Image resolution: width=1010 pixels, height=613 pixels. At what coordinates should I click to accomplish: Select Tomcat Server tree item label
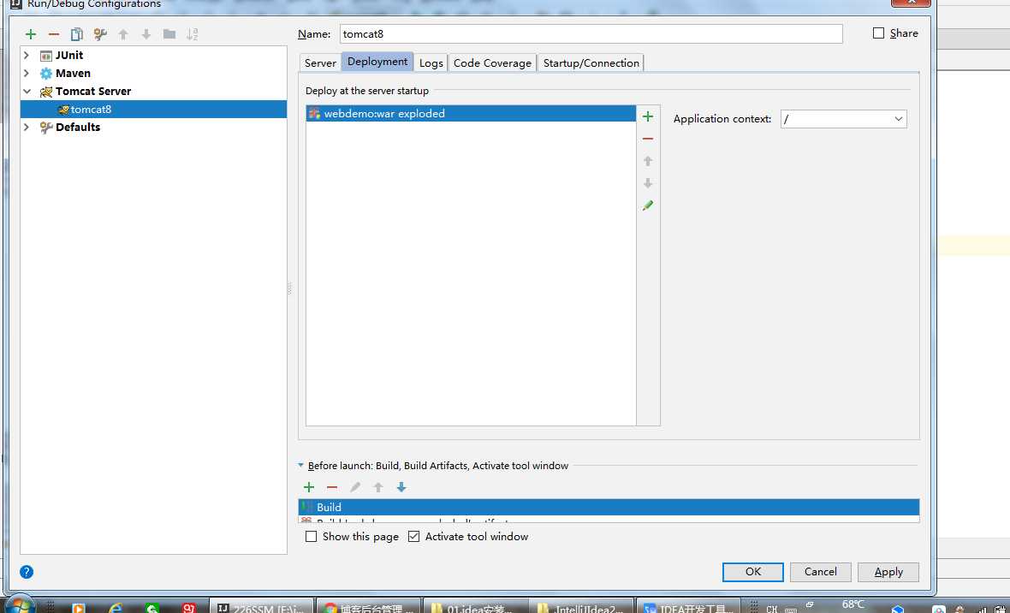pos(93,92)
